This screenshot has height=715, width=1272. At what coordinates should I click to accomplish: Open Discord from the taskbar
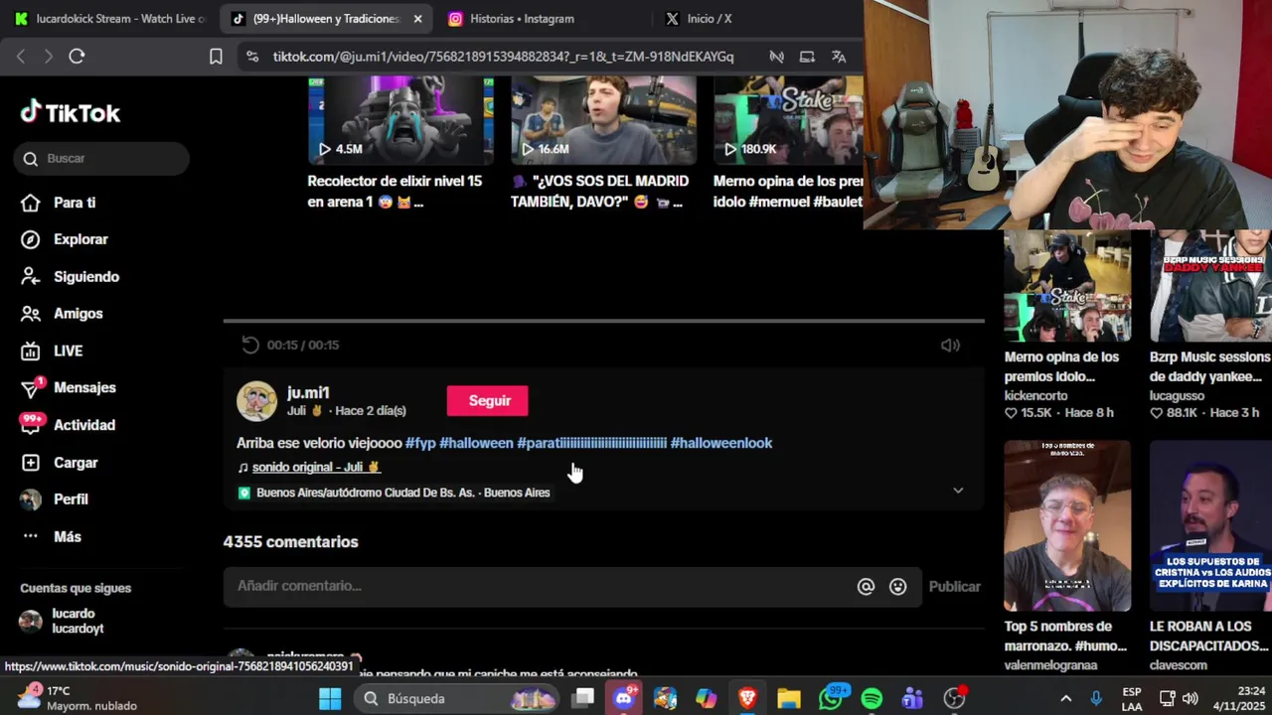(x=624, y=699)
